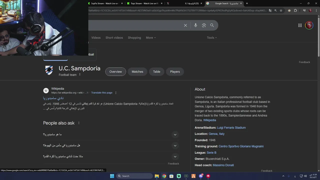Close the Topz Stream tab
Image resolution: width=320 pixels, height=180 pixels.
pyautogui.click(x=162, y=3)
